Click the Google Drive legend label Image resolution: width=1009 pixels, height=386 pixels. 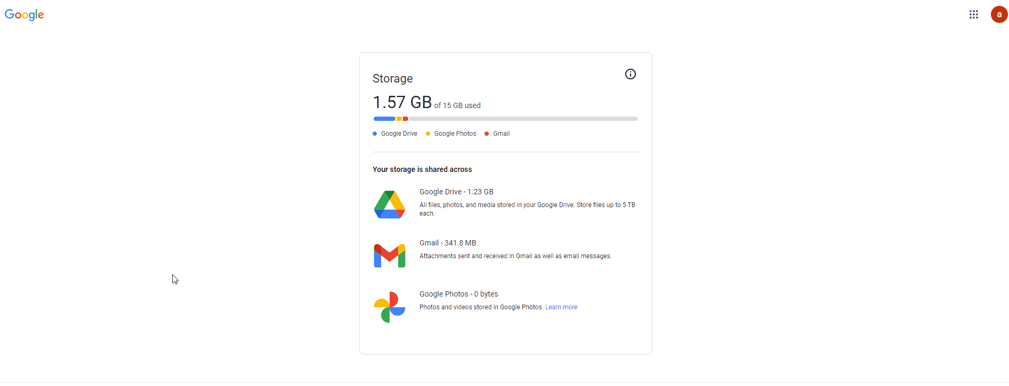point(399,134)
